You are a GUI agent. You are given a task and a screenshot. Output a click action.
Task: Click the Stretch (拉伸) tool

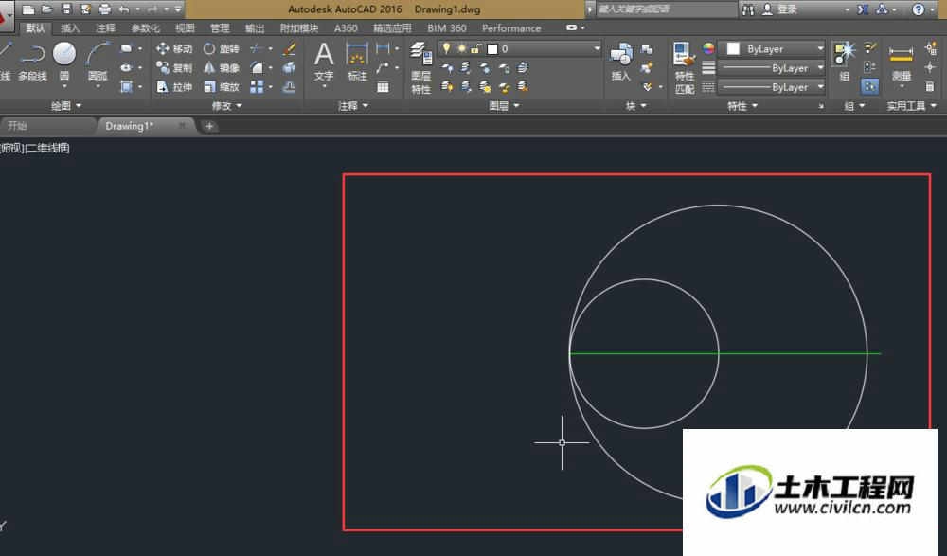174,87
